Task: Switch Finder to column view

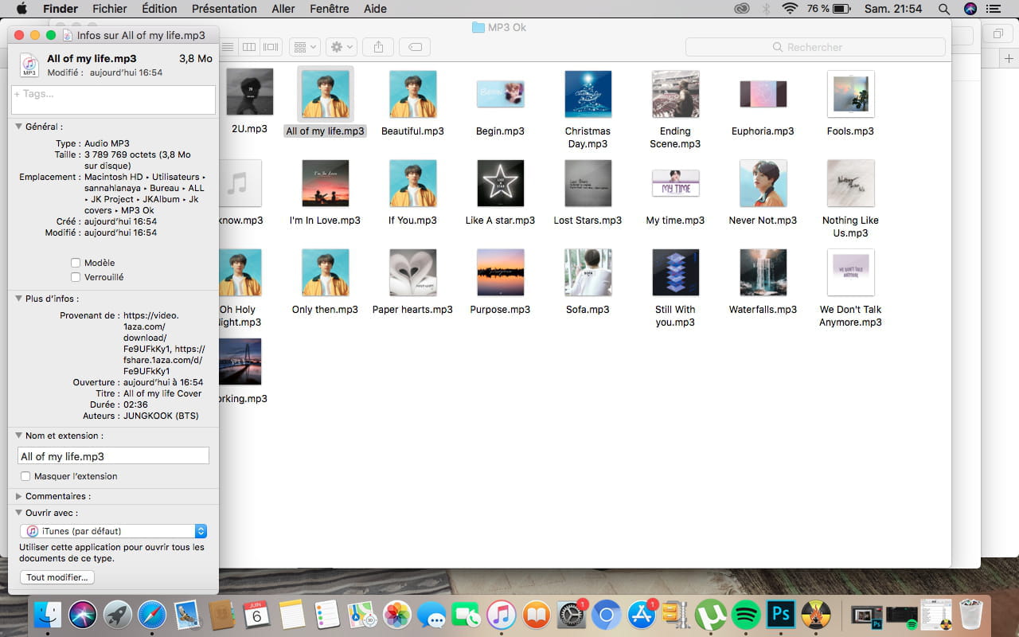Action: (x=249, y=47)
